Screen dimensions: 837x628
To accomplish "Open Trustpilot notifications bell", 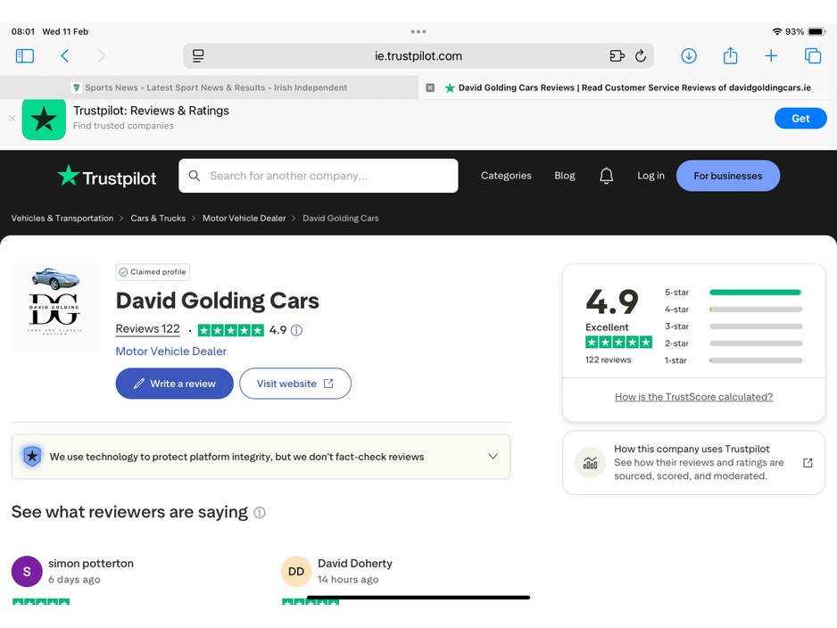I will pyautogui.click(x=606, y=176).
